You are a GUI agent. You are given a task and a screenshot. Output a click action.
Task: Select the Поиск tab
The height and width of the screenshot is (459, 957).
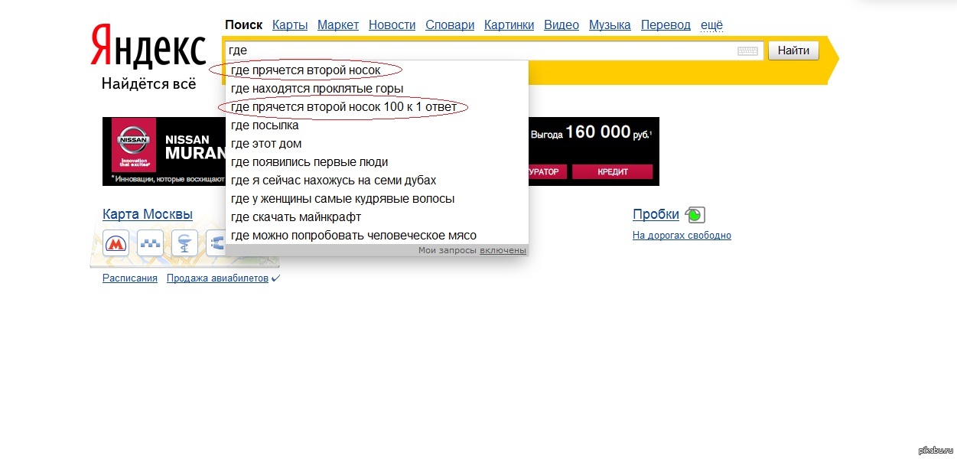click(x=244, y=25)
